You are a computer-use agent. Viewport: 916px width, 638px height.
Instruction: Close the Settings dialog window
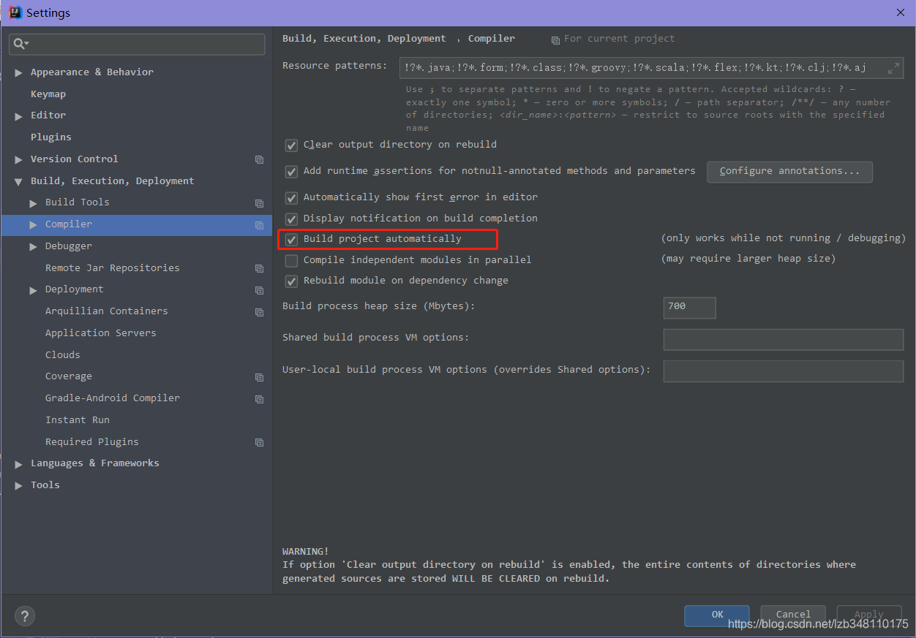[x=901, y=12]
